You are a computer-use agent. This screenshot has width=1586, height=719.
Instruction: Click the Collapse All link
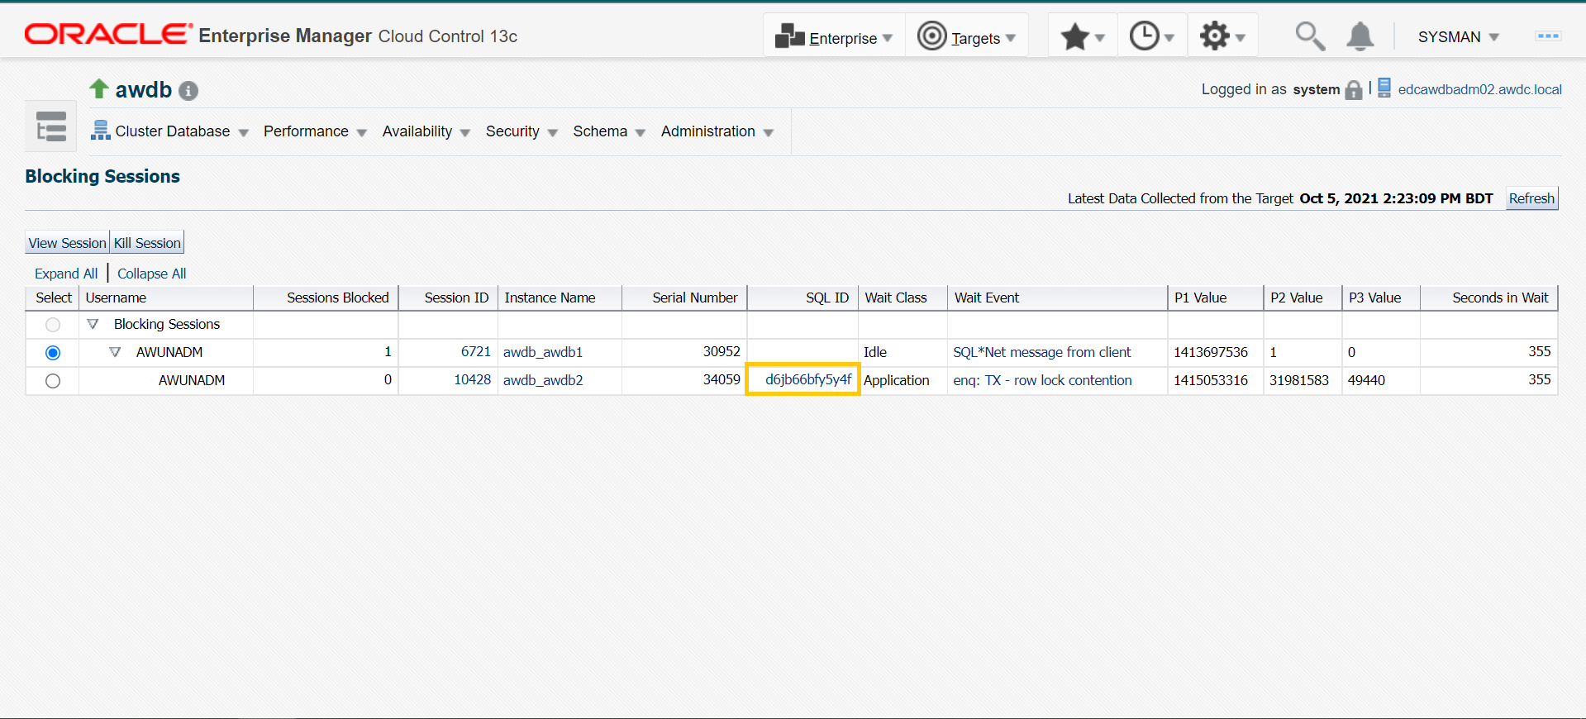[152, 274]
